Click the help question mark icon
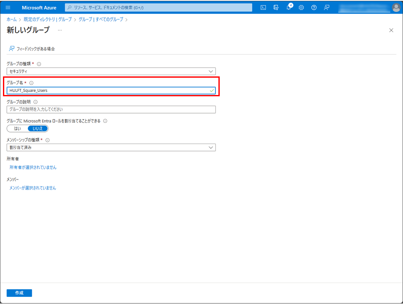This screenshot has width=403, height=304. [314, 8]
